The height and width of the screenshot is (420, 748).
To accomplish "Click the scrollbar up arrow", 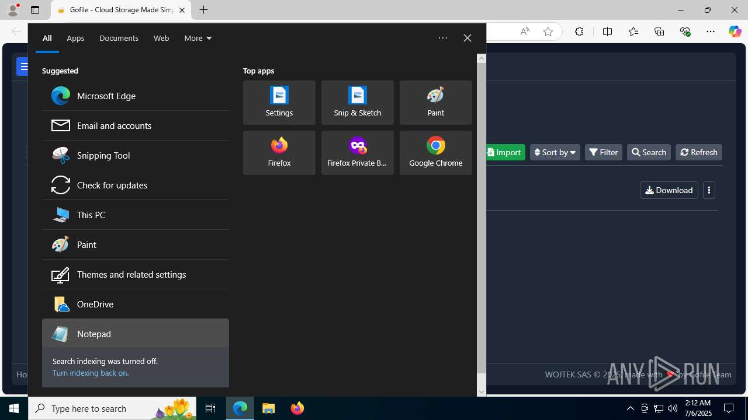I will pyautogui.click(x=482, y=58).
